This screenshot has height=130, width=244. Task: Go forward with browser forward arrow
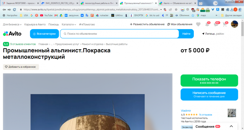point(9,10)
